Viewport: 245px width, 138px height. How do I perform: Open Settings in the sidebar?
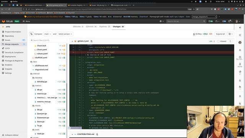point(8,73)
